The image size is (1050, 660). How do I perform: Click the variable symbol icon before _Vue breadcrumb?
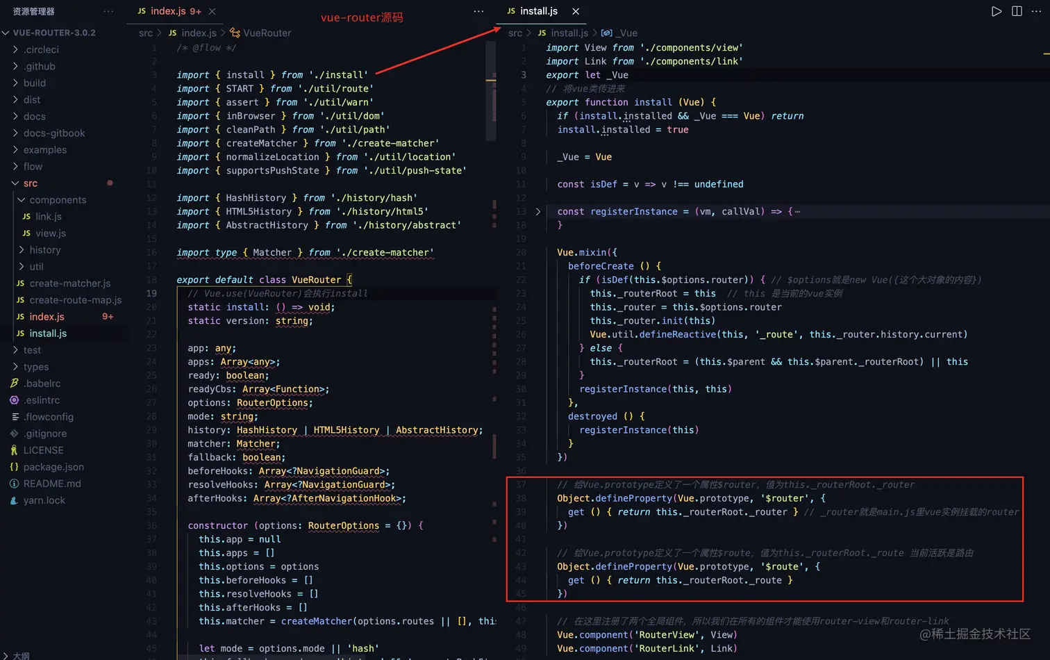point(606,33)
